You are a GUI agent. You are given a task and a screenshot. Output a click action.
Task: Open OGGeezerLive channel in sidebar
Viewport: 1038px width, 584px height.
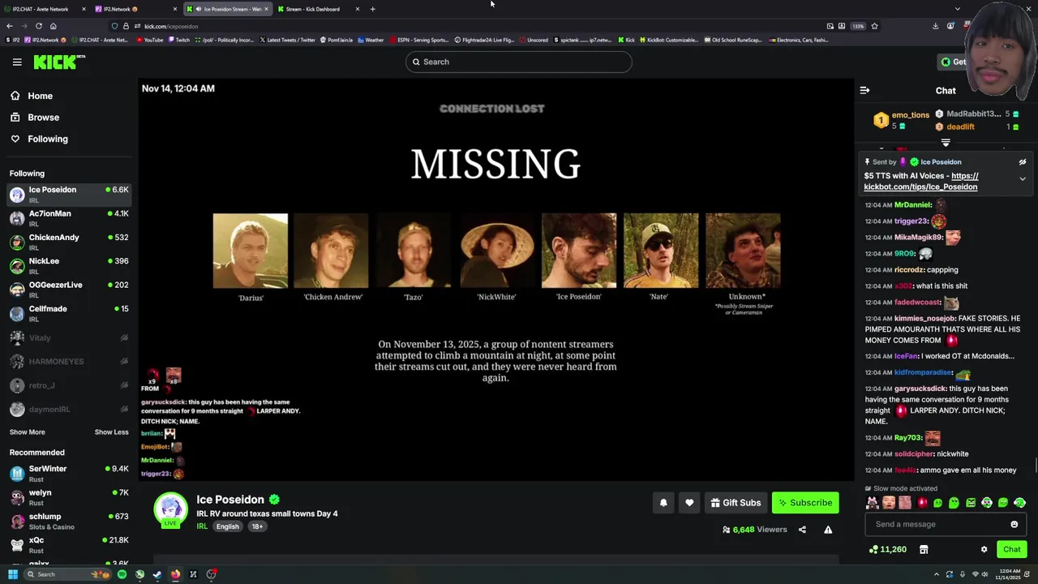click(x=69, y=290)
